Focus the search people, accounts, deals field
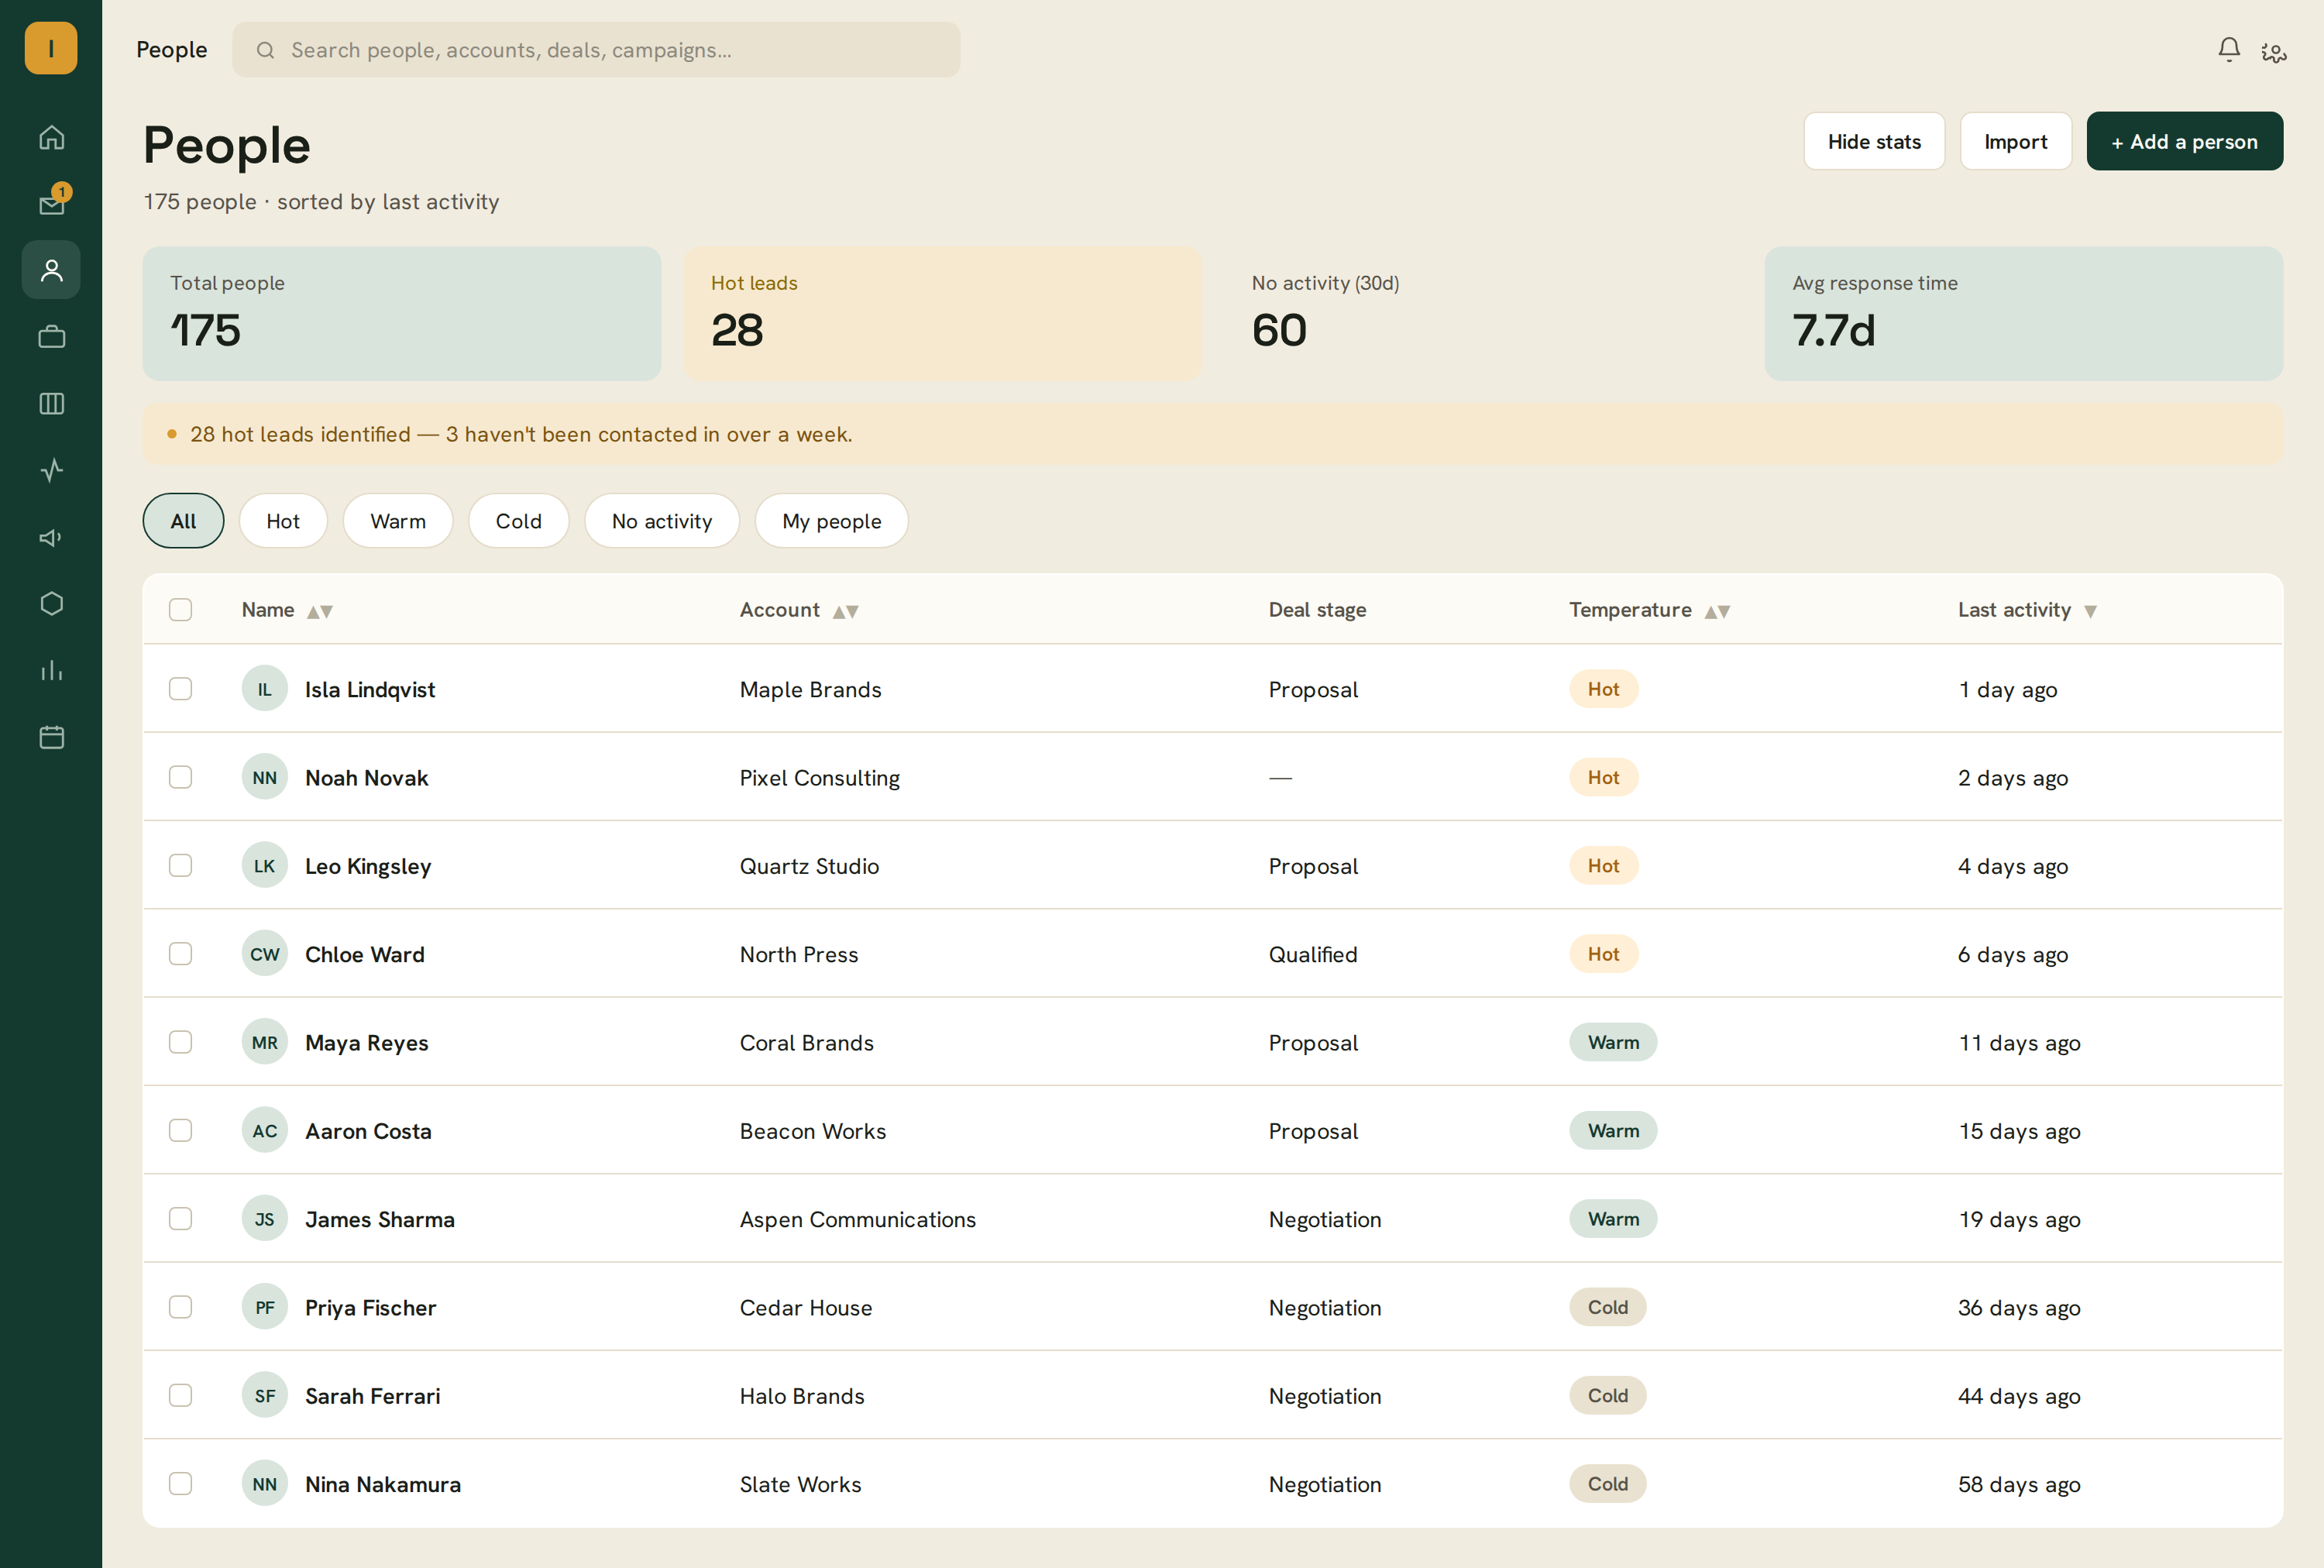The height and width of the screenshot is (1568, 2324). [596, 50]
